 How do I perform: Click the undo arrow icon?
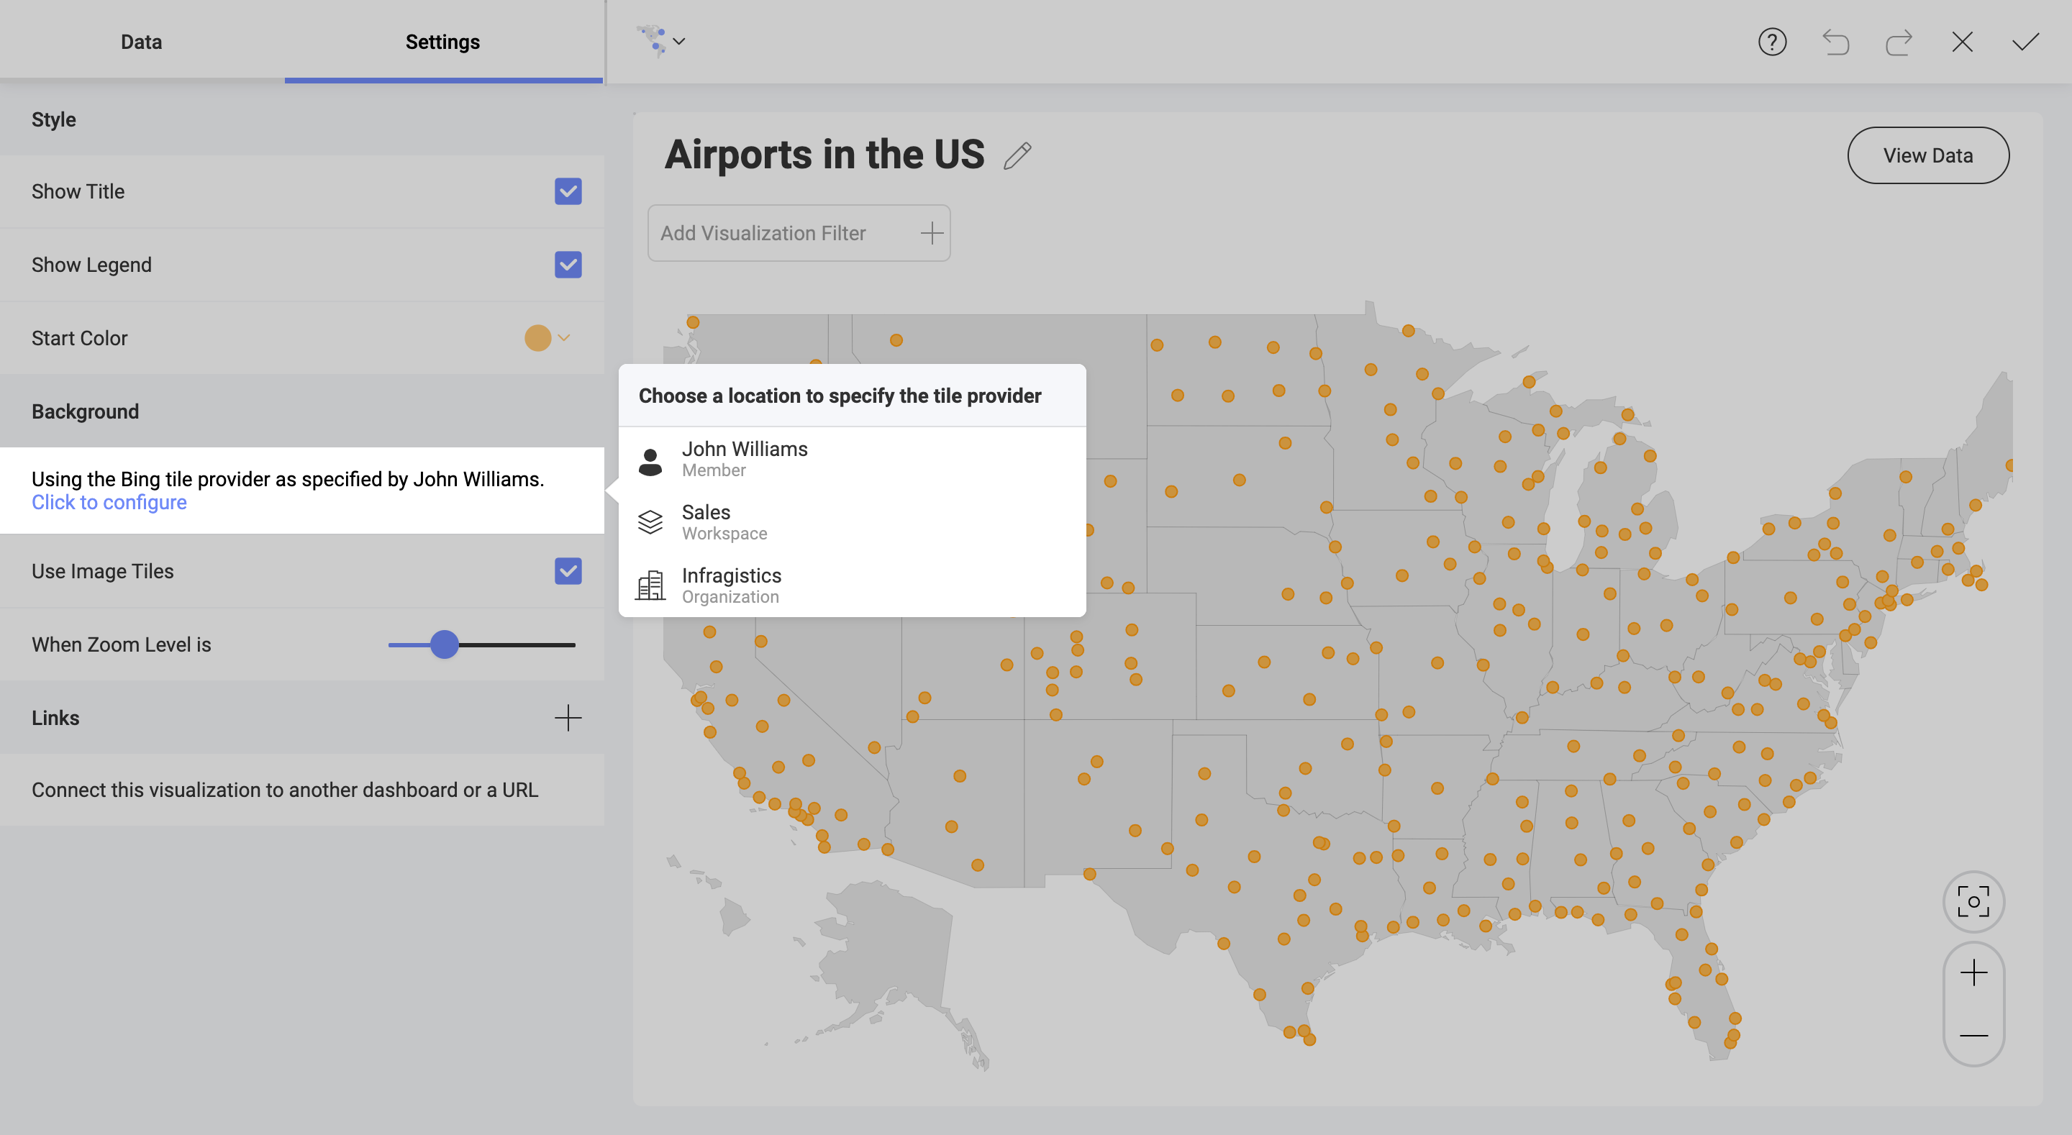click(1835, 42)
